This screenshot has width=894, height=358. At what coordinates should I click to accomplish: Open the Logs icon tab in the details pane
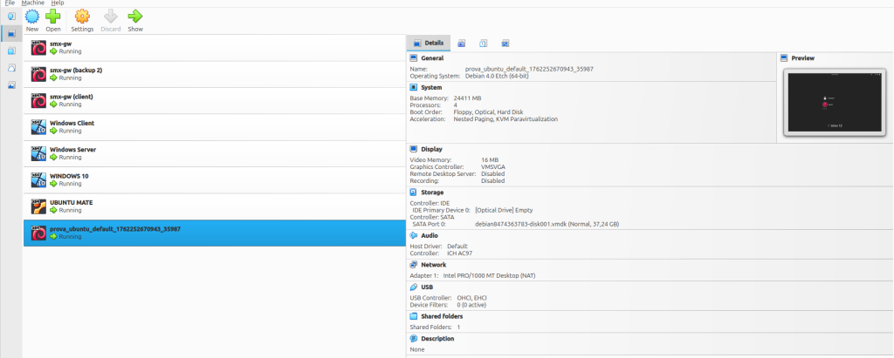(x=483, y=43)
